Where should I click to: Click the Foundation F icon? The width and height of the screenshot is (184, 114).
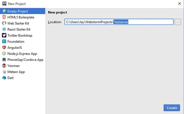(x=4, y=41)
